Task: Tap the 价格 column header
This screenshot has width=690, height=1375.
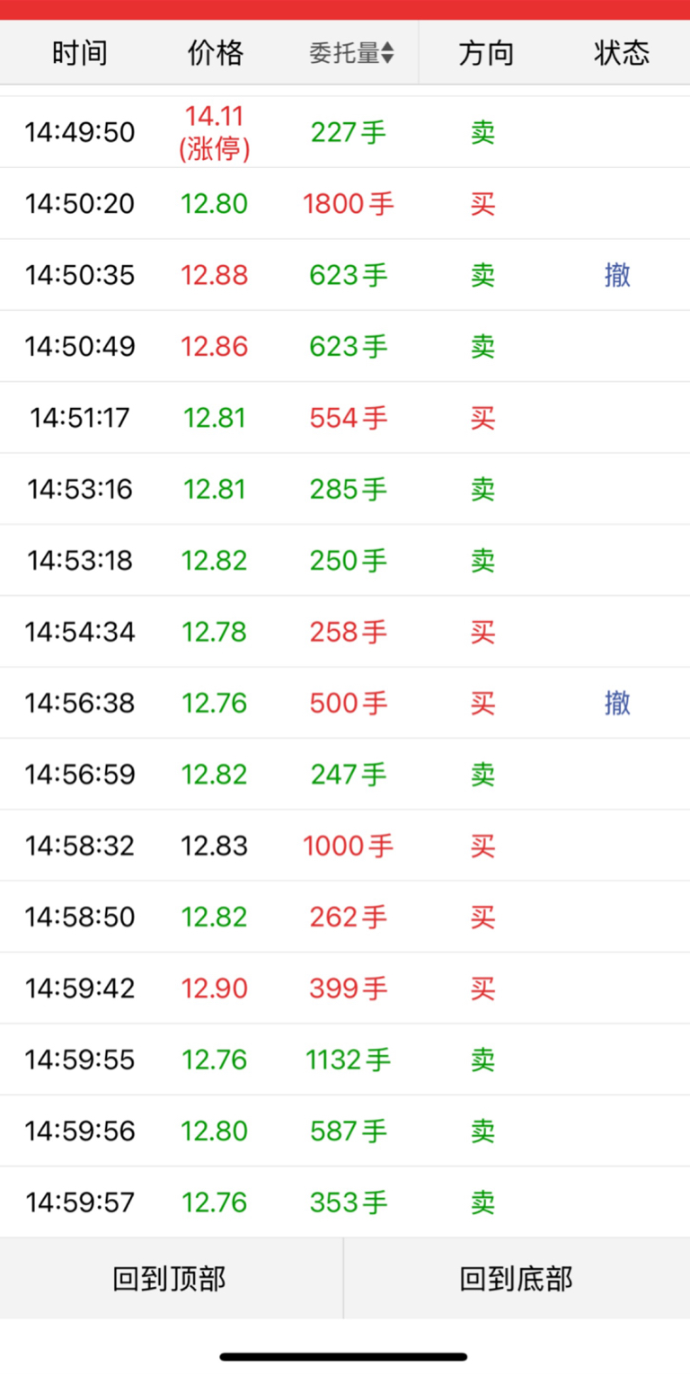Action: (x=216, y=53)
